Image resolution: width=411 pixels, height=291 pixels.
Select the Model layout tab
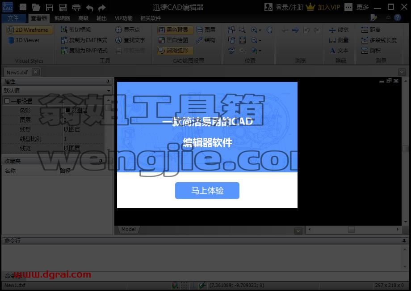coord(129,229)
